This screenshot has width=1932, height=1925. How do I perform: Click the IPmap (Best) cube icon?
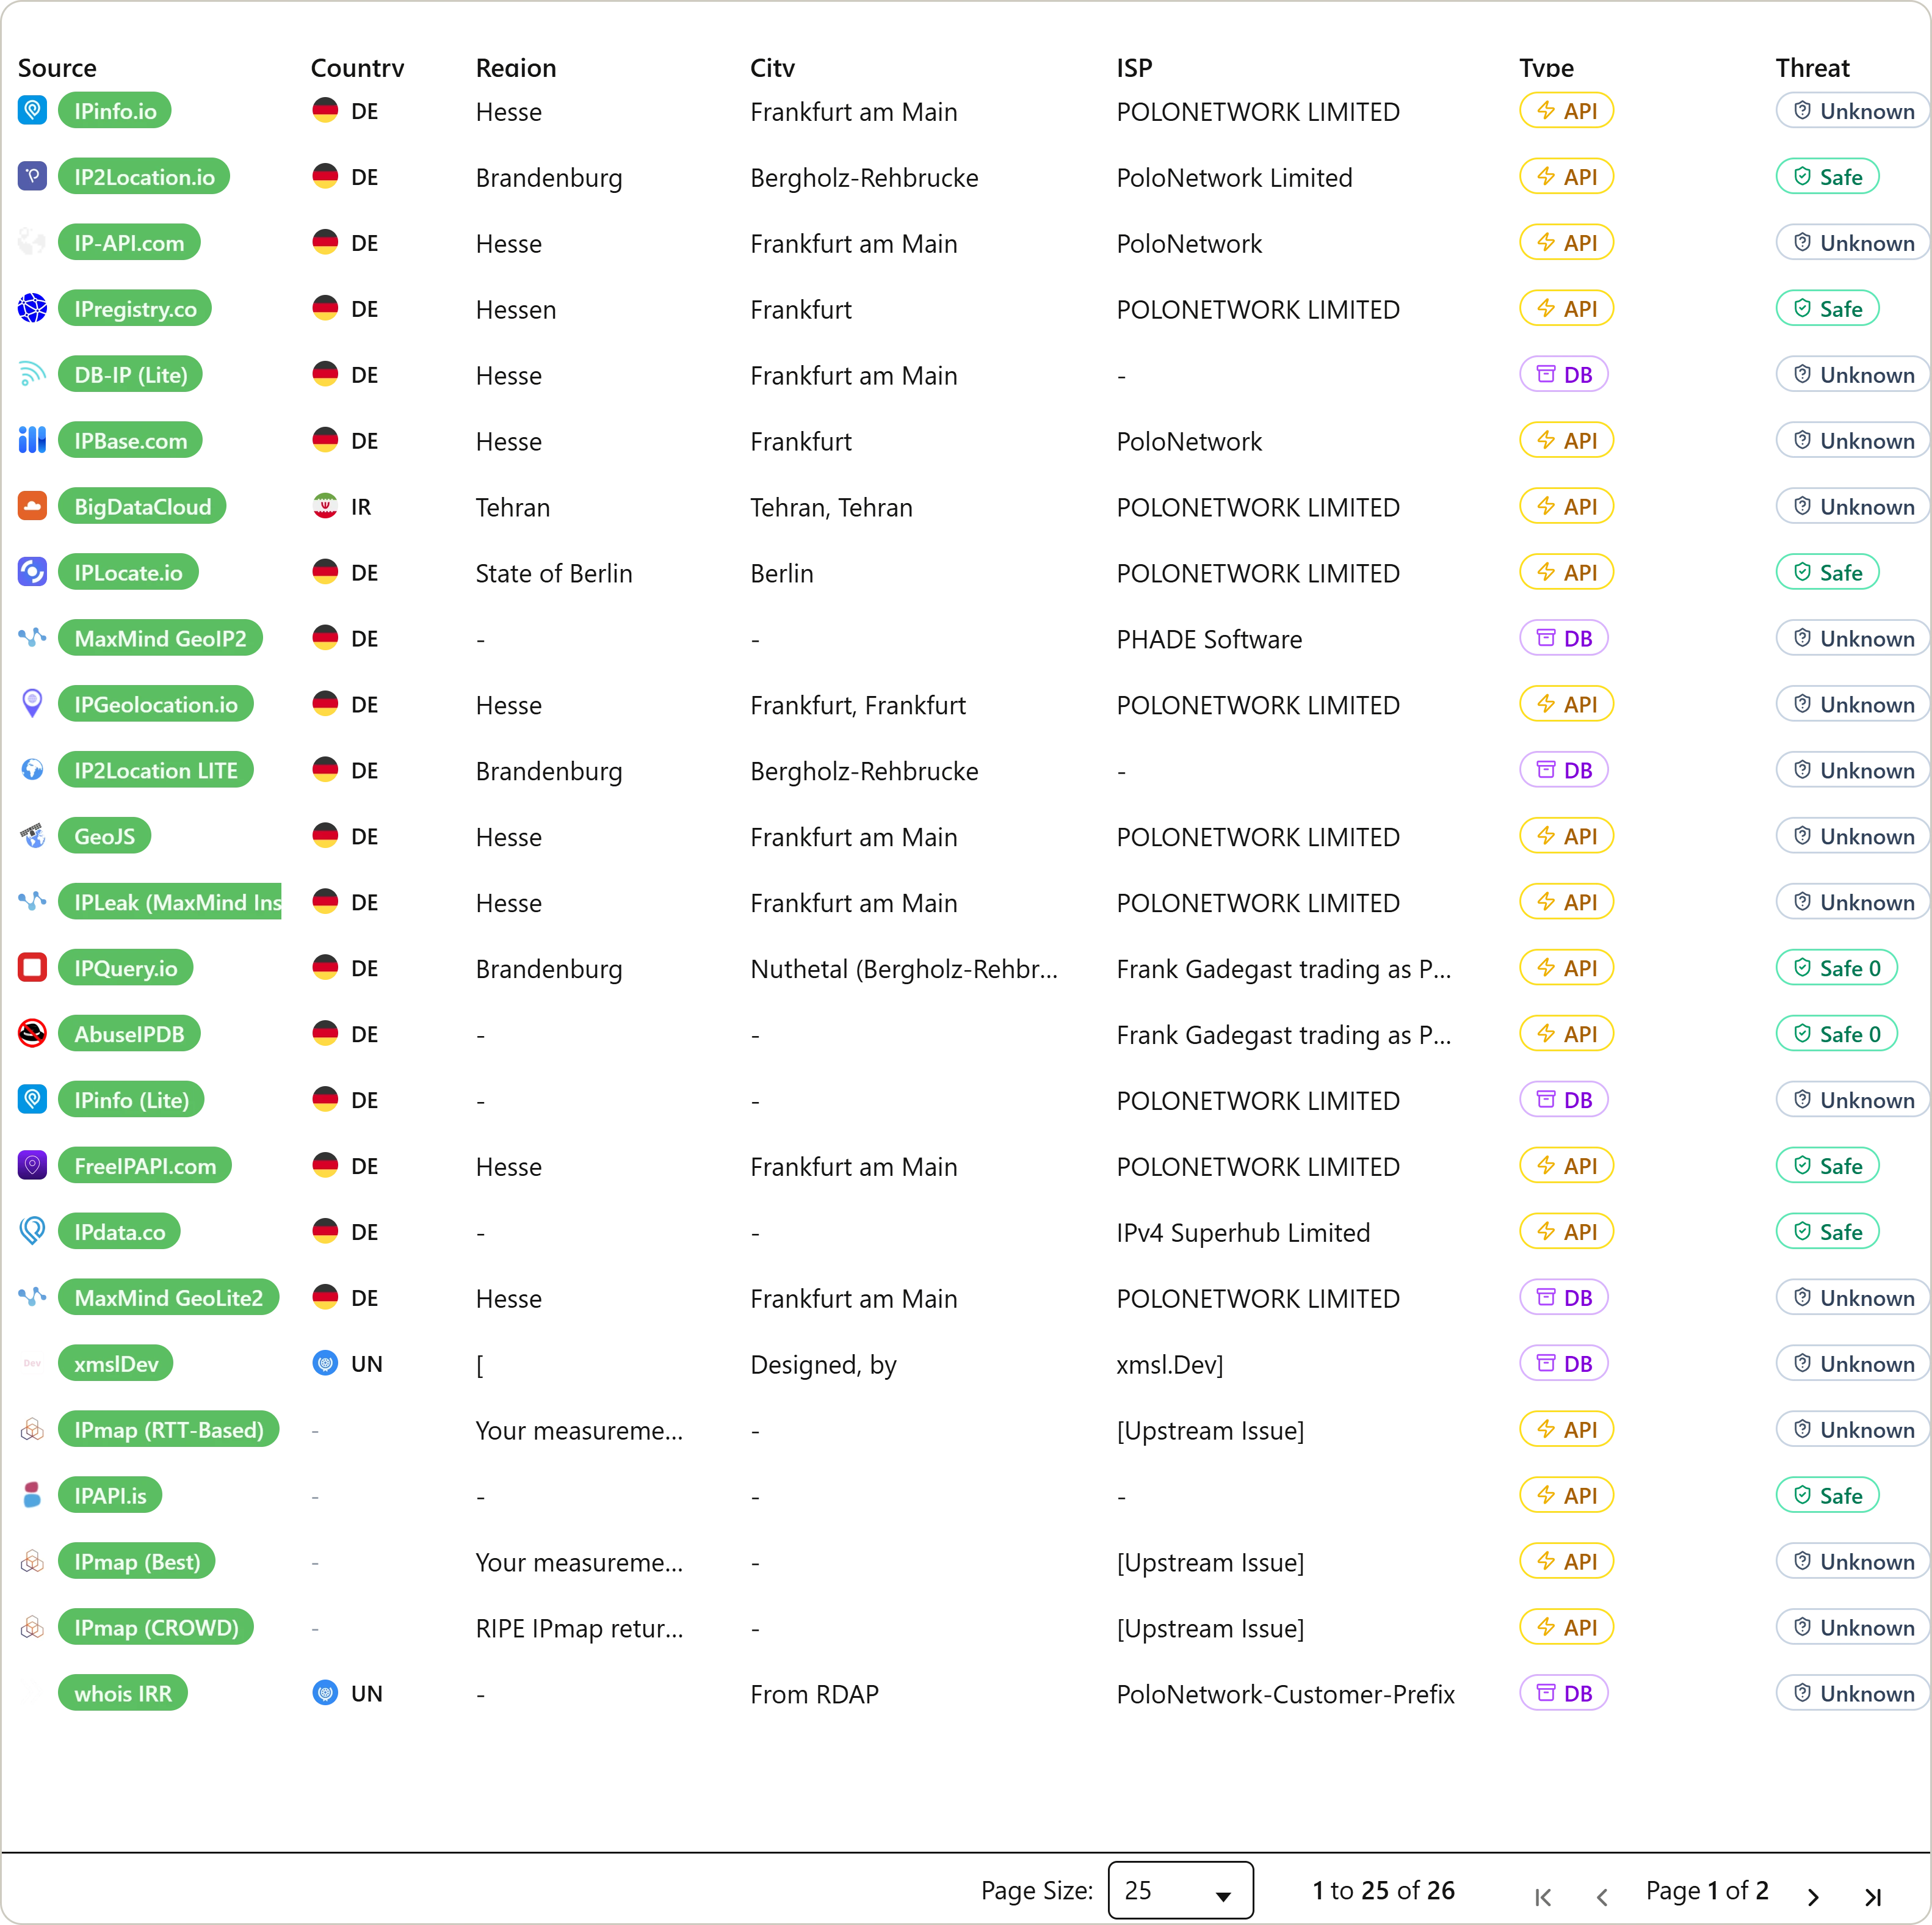(x=33, y=1561)
